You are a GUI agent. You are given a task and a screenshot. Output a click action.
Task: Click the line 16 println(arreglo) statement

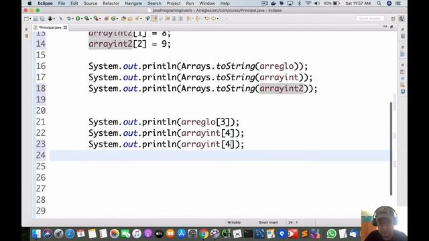[198, 66]
